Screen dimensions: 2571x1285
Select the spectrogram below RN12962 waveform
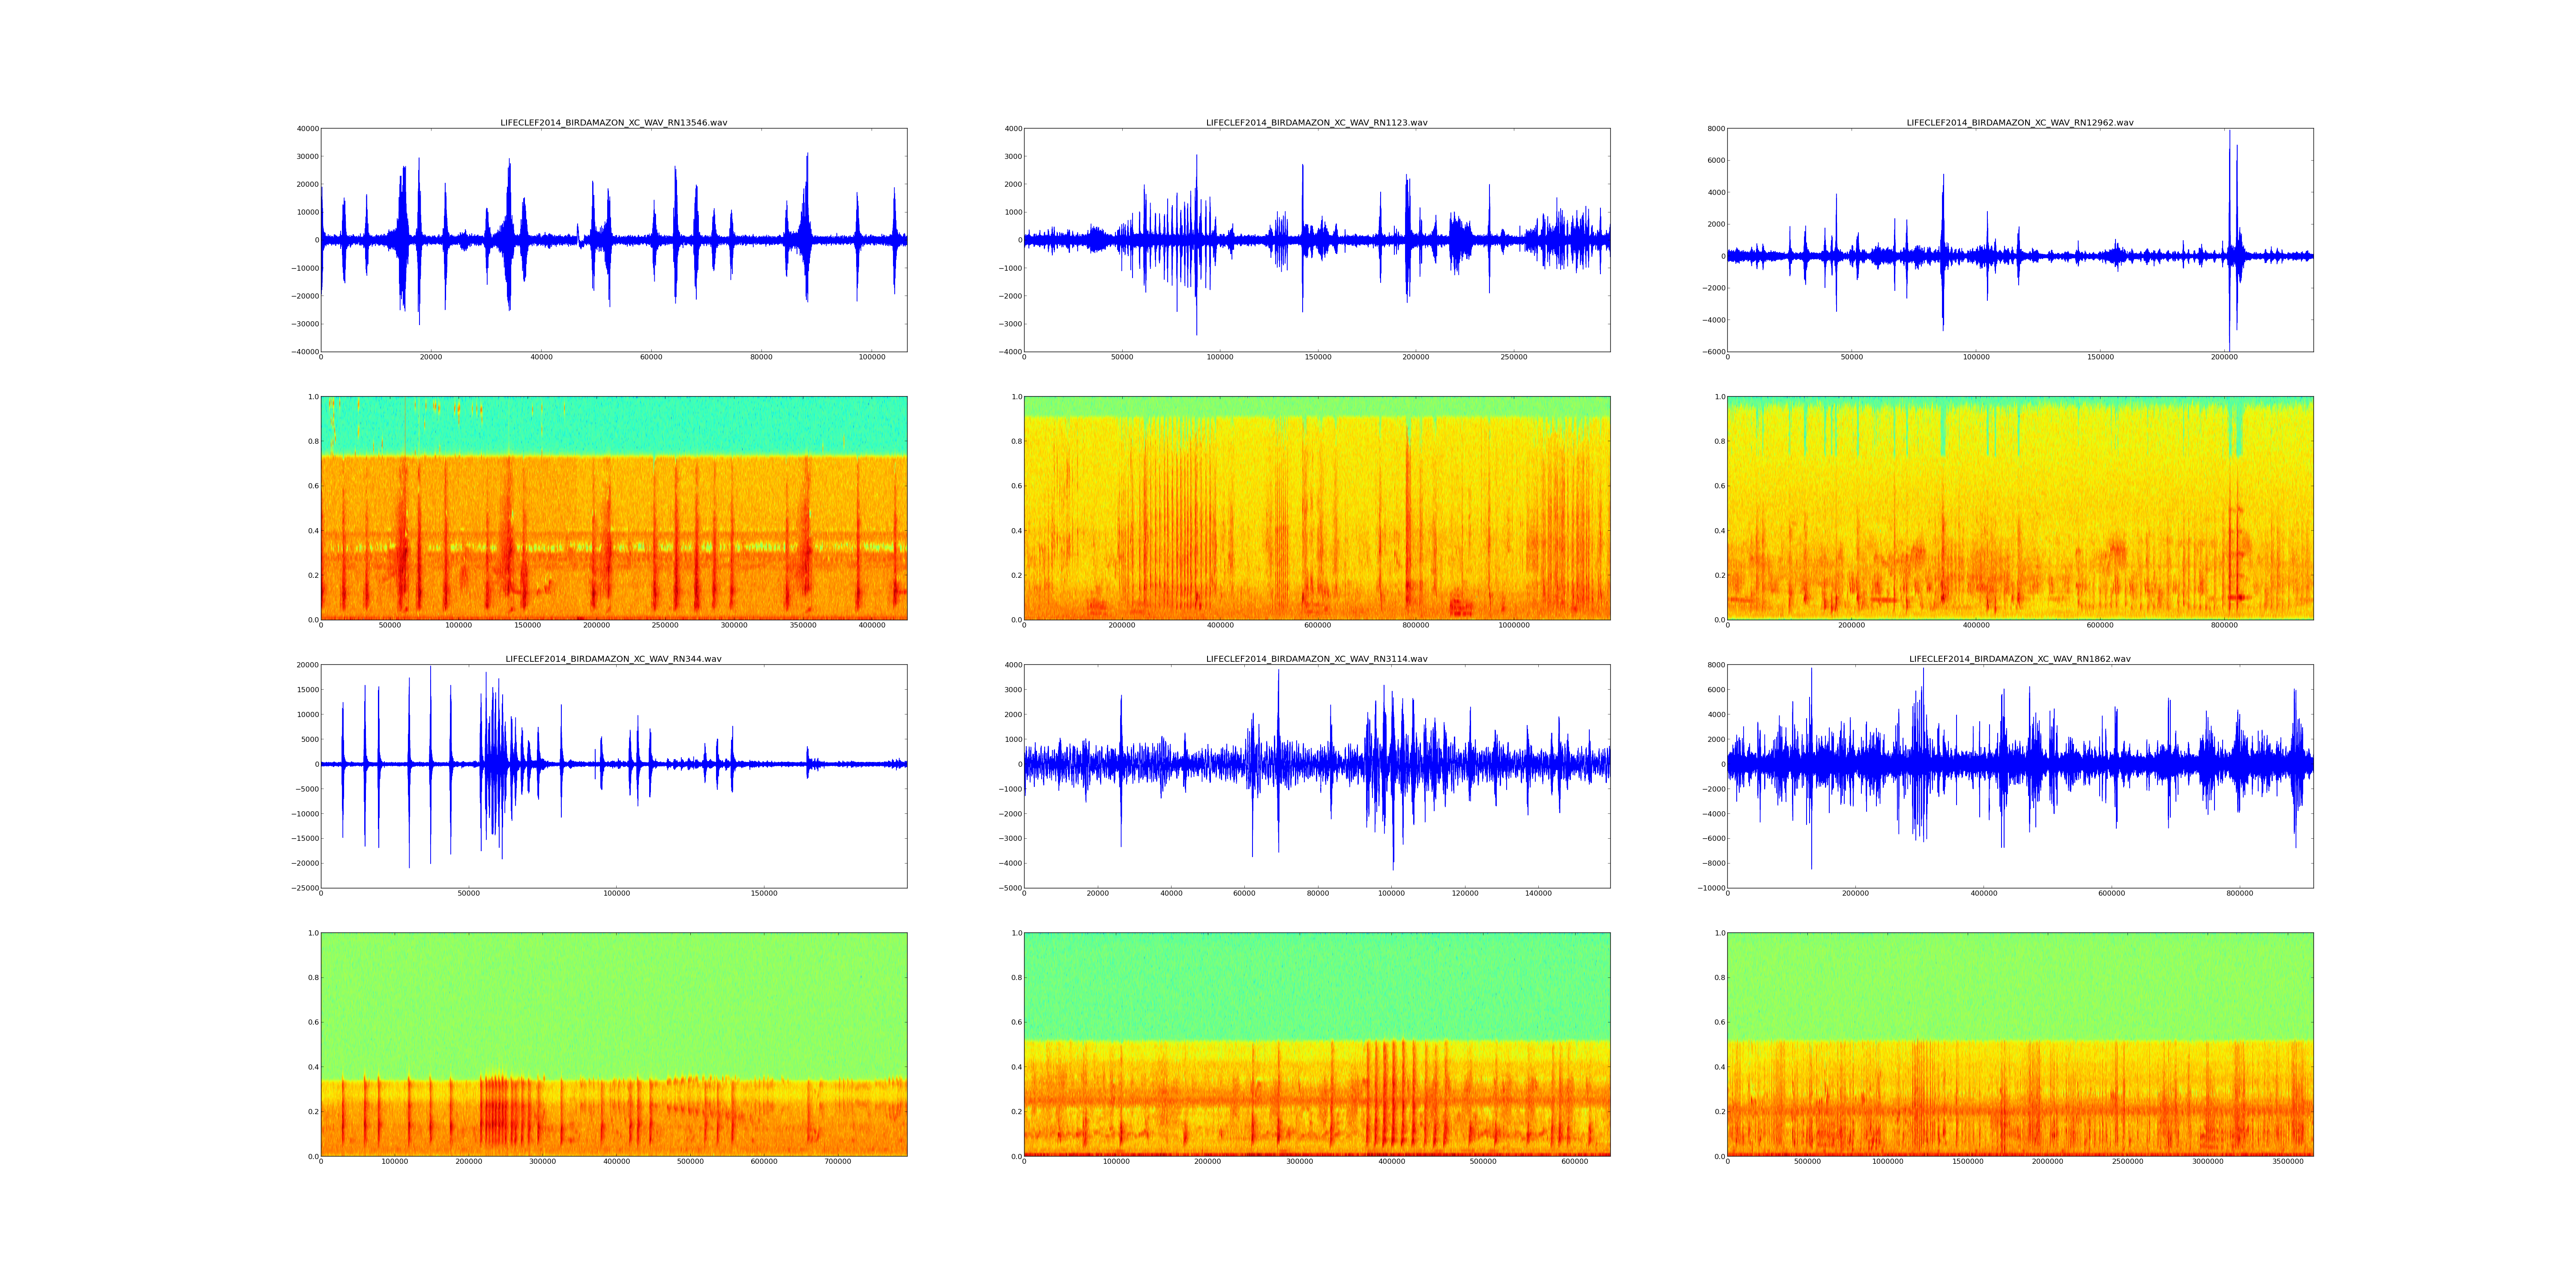click(x=2019, y=508)
